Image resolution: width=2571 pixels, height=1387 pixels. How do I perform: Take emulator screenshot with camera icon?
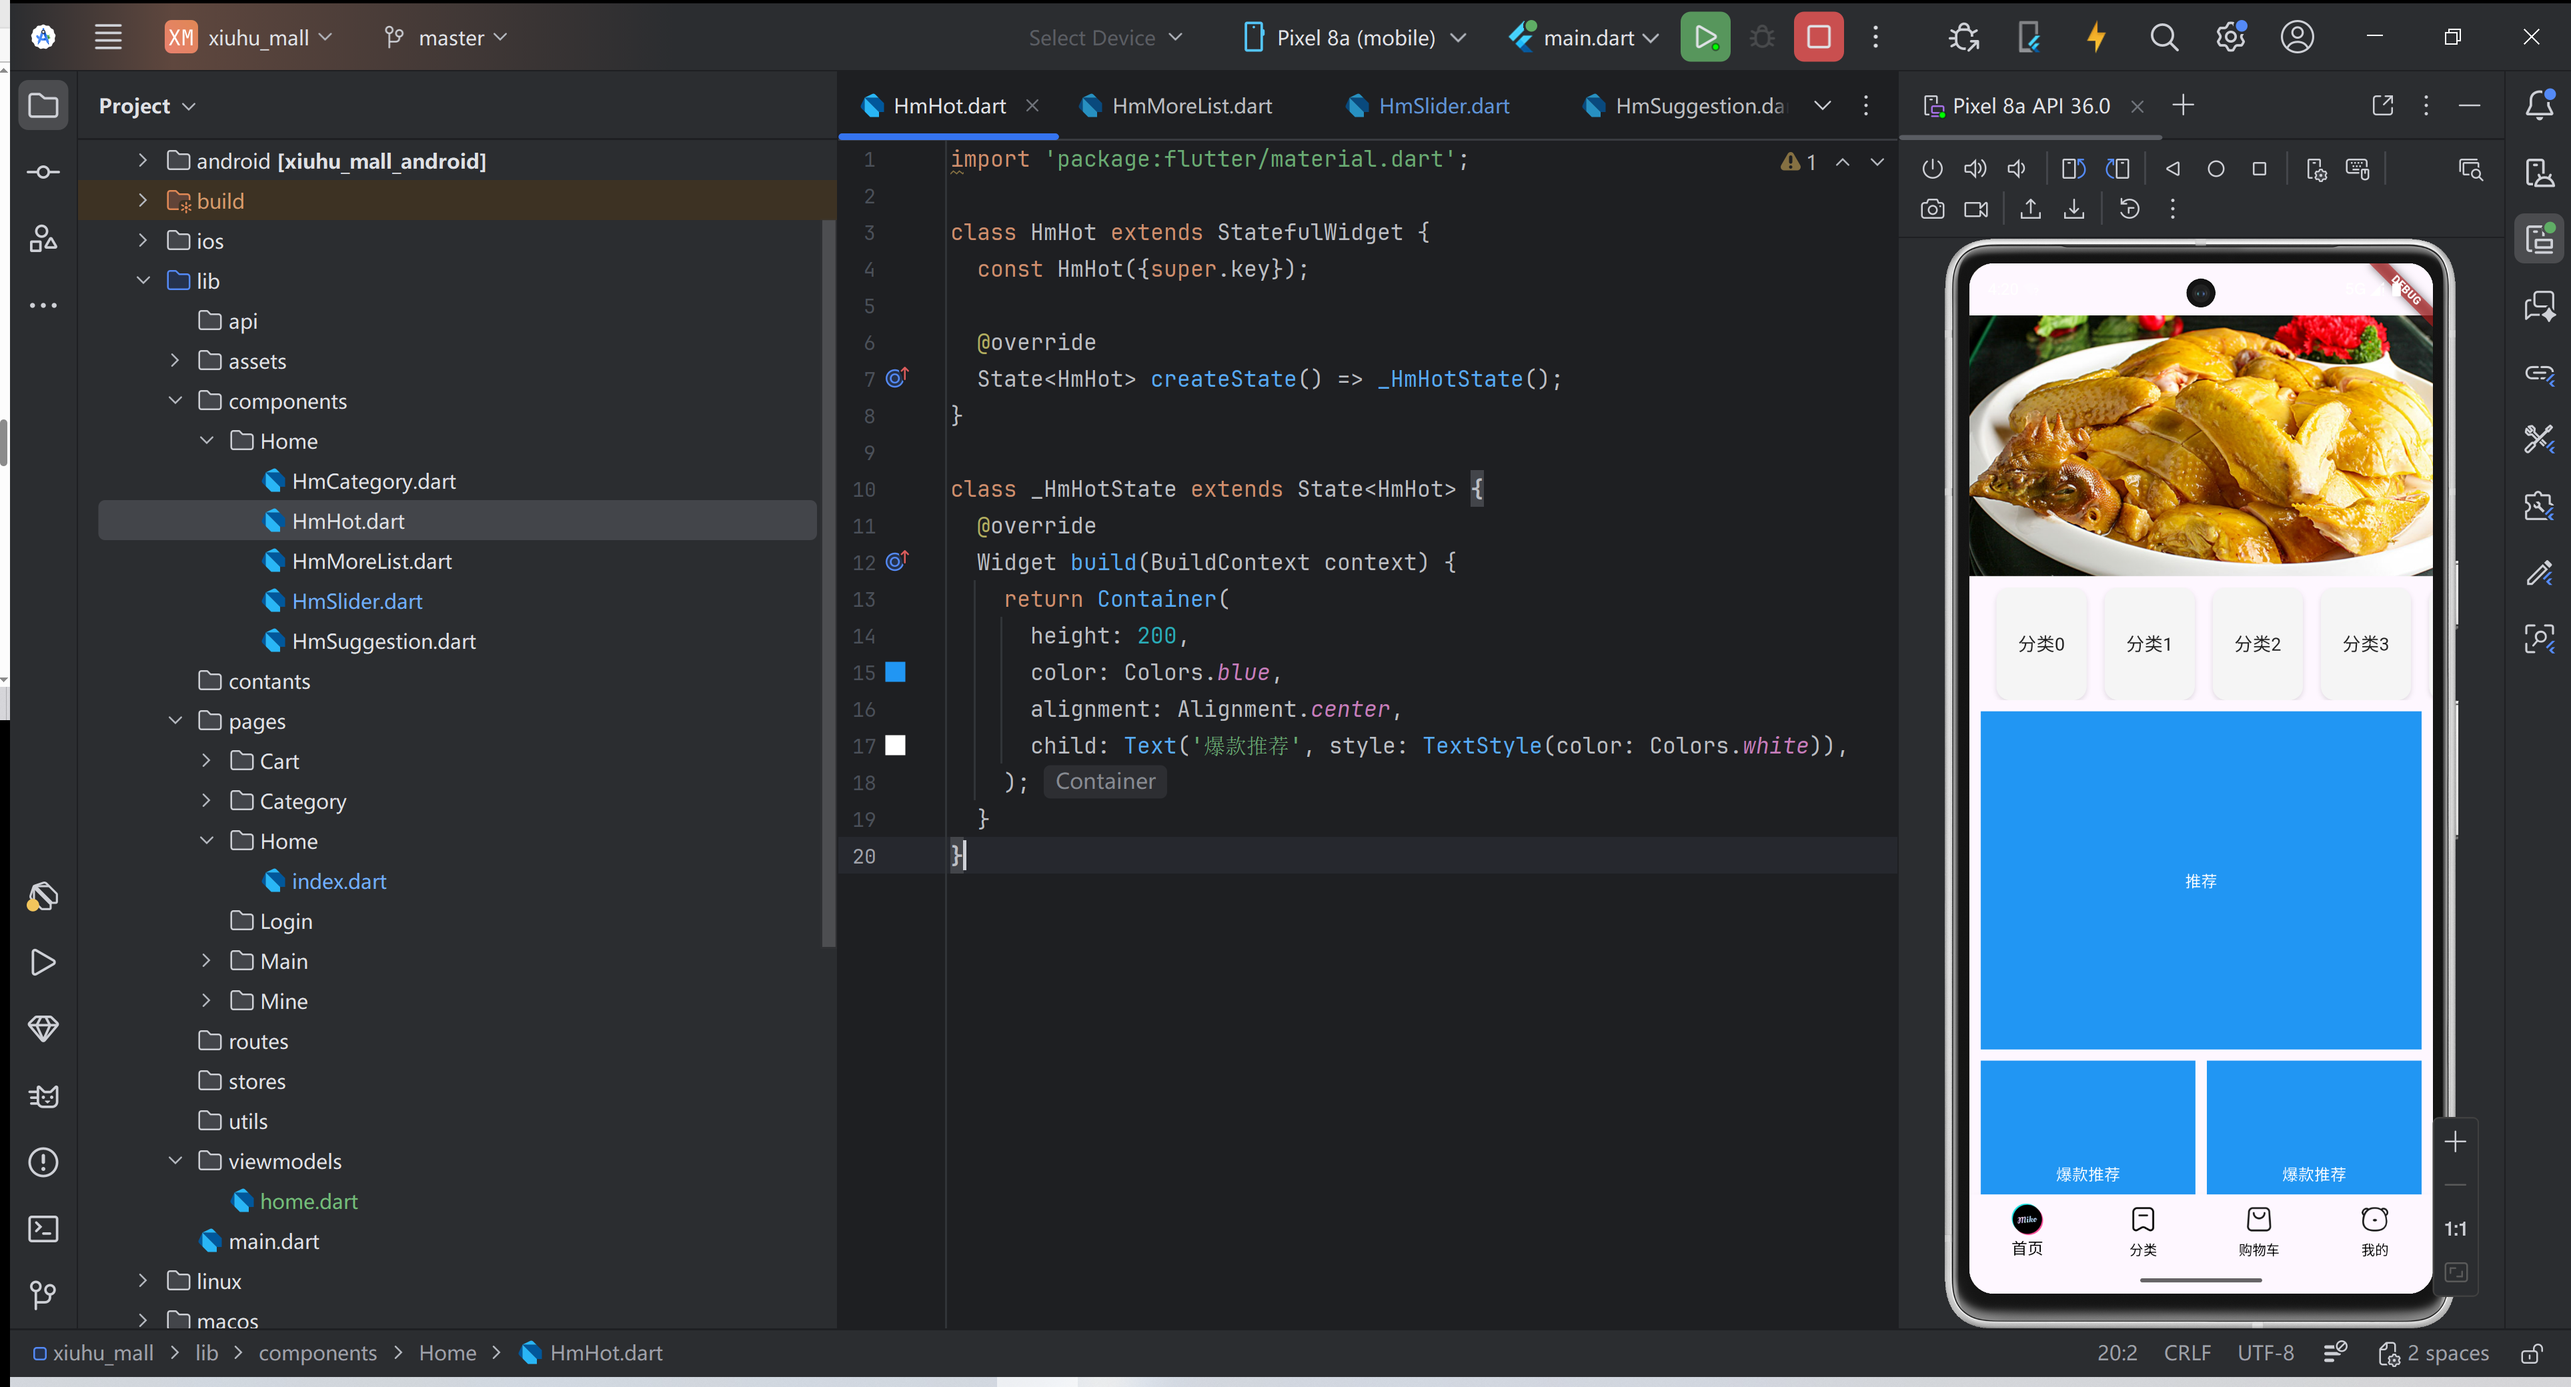click(1932, 209)
